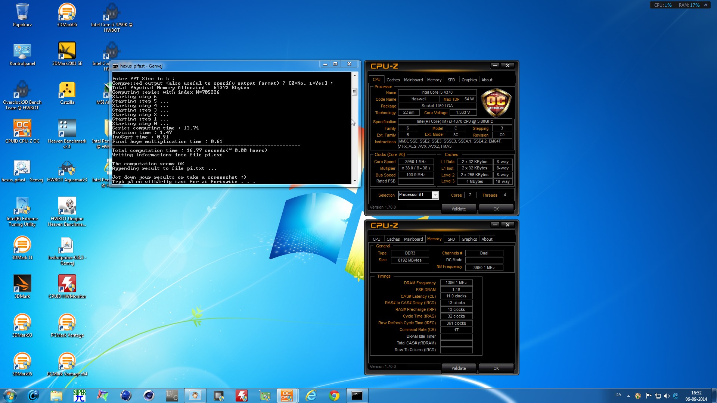Open the 3DMark03 desktop shortcut
This screenshot has width=717, height=403.
pos(22,325)
